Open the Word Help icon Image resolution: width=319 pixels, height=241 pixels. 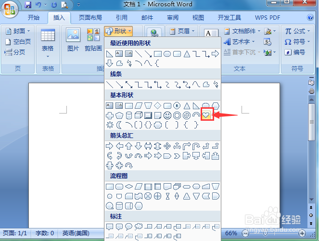(310, 17)
